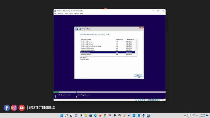Click the hard disk activity status icon

pos(136,100)
